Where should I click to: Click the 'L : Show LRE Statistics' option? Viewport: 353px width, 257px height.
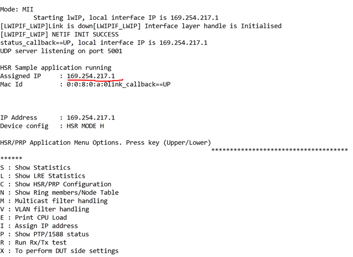pos(43,176)
